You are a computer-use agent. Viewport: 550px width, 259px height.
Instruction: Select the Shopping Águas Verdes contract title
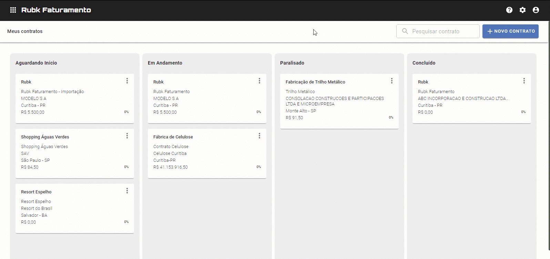pyautogui.click(x=45, y=137)
